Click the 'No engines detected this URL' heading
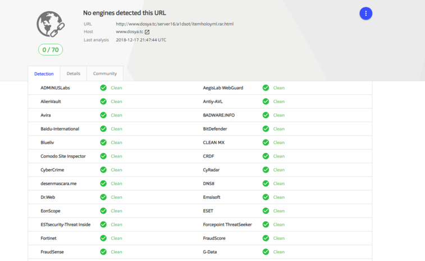425x261 pixels. point(125,13)
